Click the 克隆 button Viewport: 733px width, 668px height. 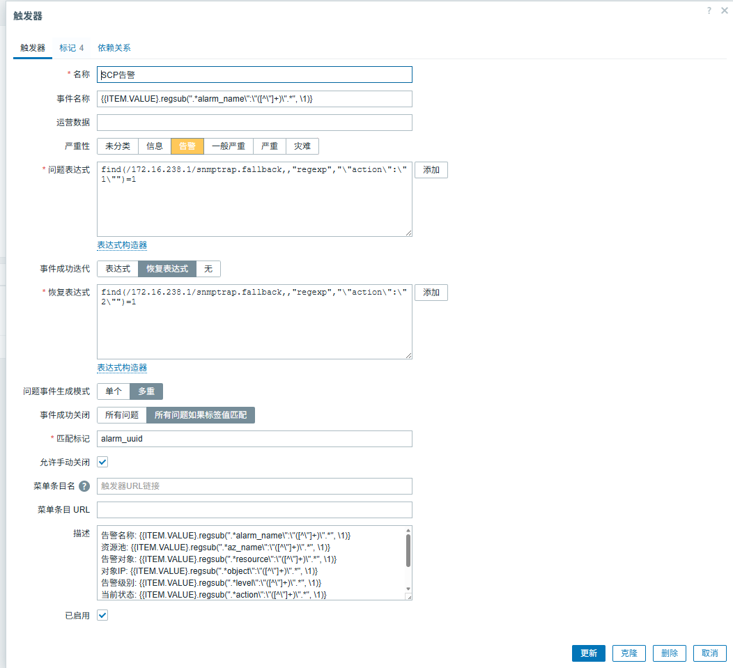628,653
